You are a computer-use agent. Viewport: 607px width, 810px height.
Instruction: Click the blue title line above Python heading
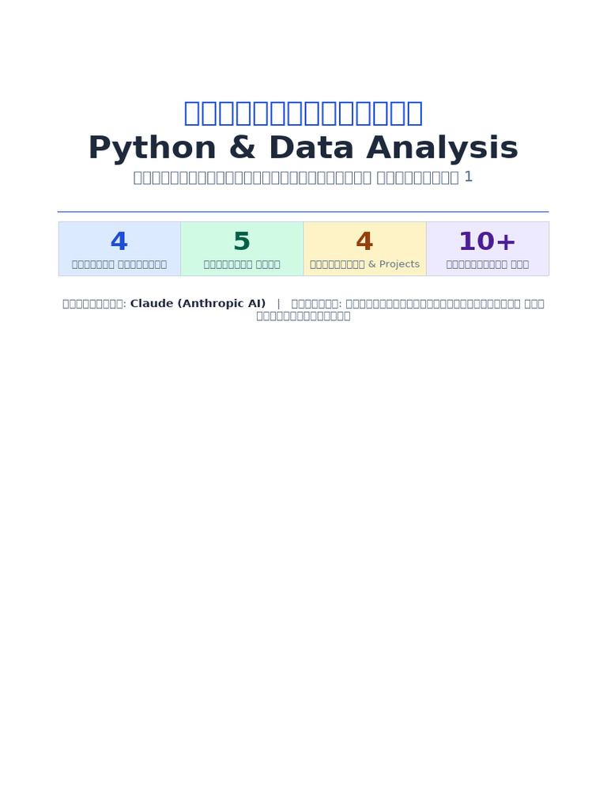click(x=303, y=113)
